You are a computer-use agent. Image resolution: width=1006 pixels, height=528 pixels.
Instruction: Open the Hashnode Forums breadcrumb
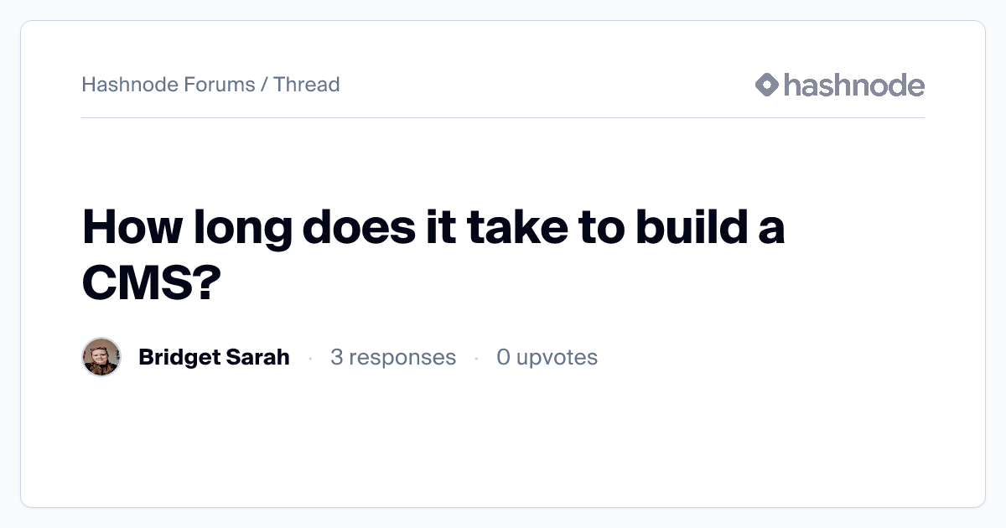pyautogui.click(x=168, y=85)
